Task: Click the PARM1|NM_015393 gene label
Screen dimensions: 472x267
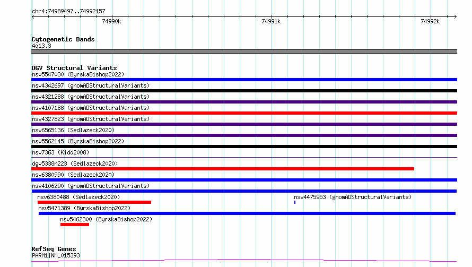Action: pos(56,255)
